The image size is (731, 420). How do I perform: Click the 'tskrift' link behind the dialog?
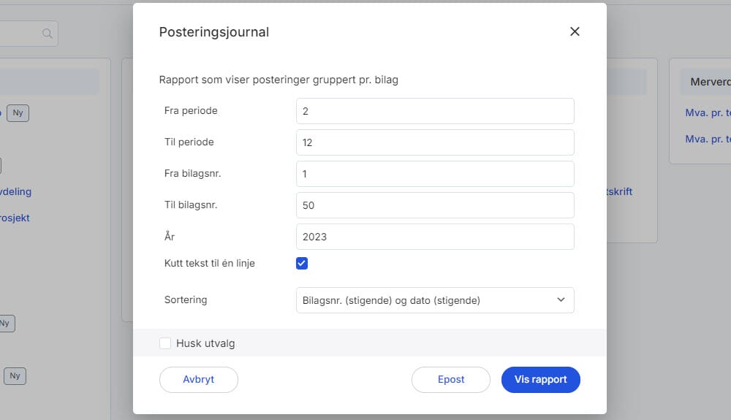click(x=619, y=191)
